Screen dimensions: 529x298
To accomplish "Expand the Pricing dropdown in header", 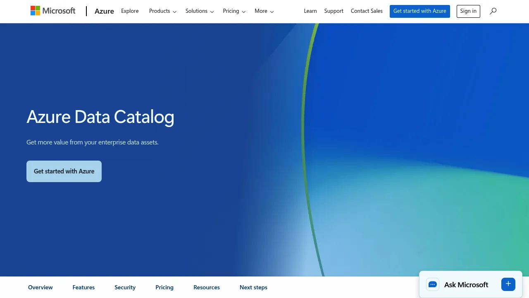I will point(234,11).
